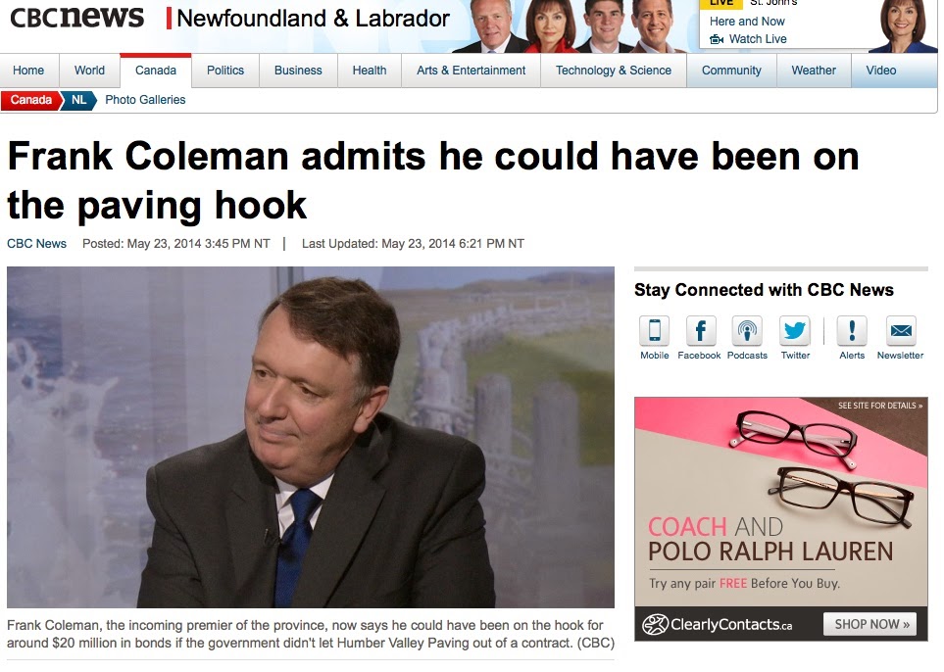Screen dimensions: 944x672
Task: Select the Weather tab
Action: (x=814, y=71)
